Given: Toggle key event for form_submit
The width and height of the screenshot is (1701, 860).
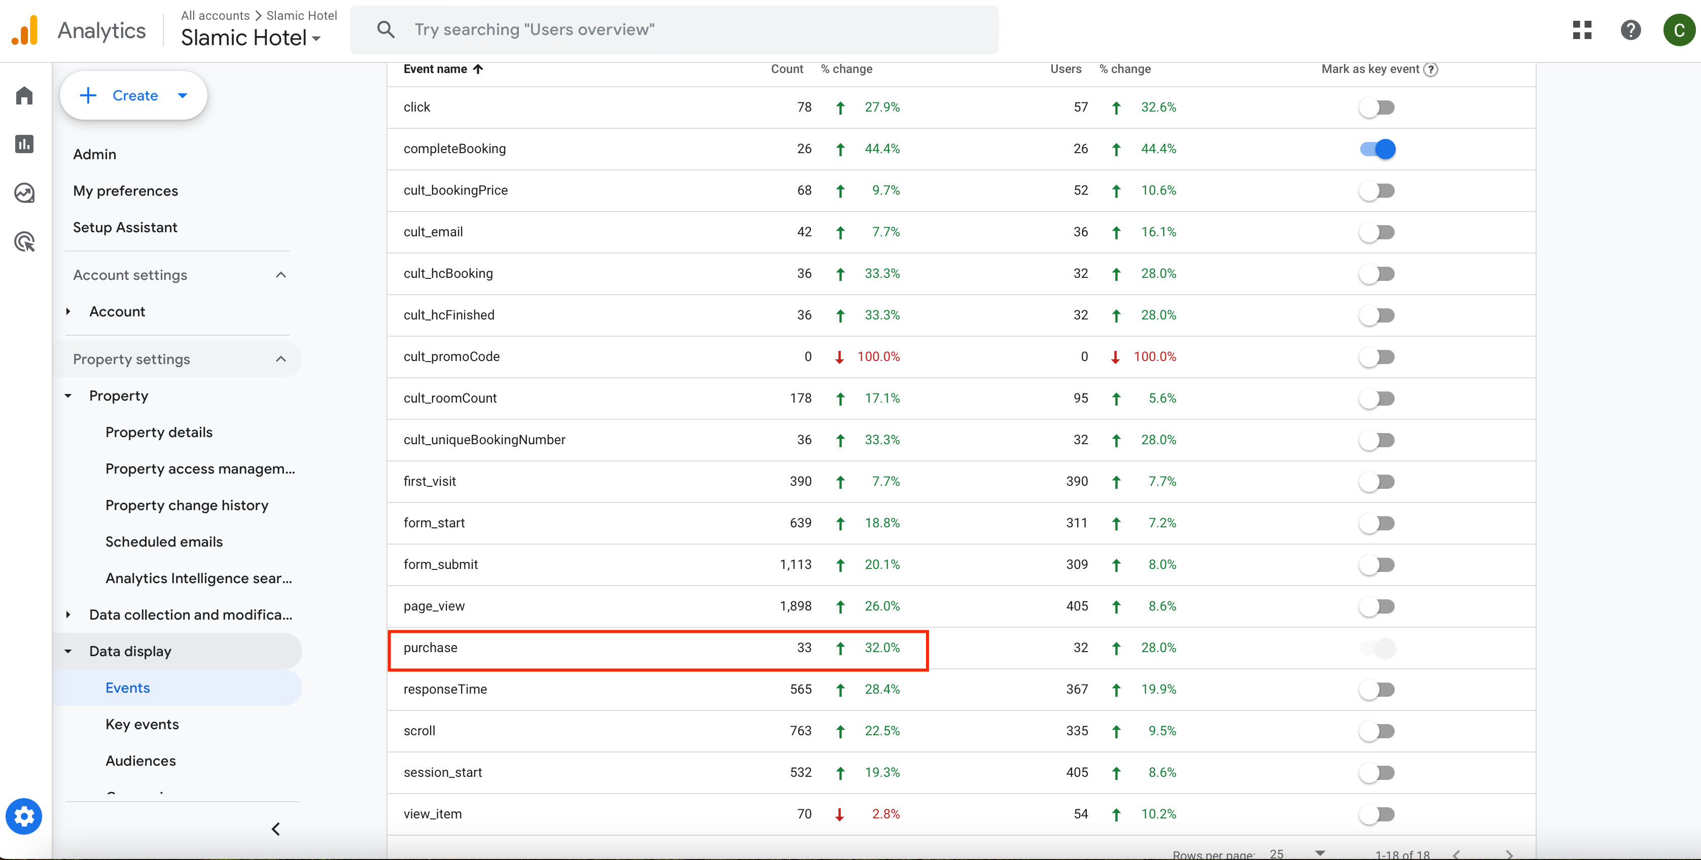Looking at the screenshot, I should click(1377, 565).
